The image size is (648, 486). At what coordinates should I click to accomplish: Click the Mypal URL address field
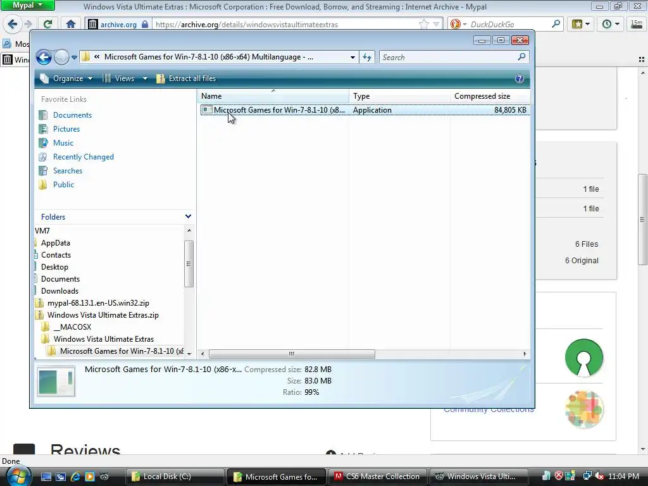(285, 25)
